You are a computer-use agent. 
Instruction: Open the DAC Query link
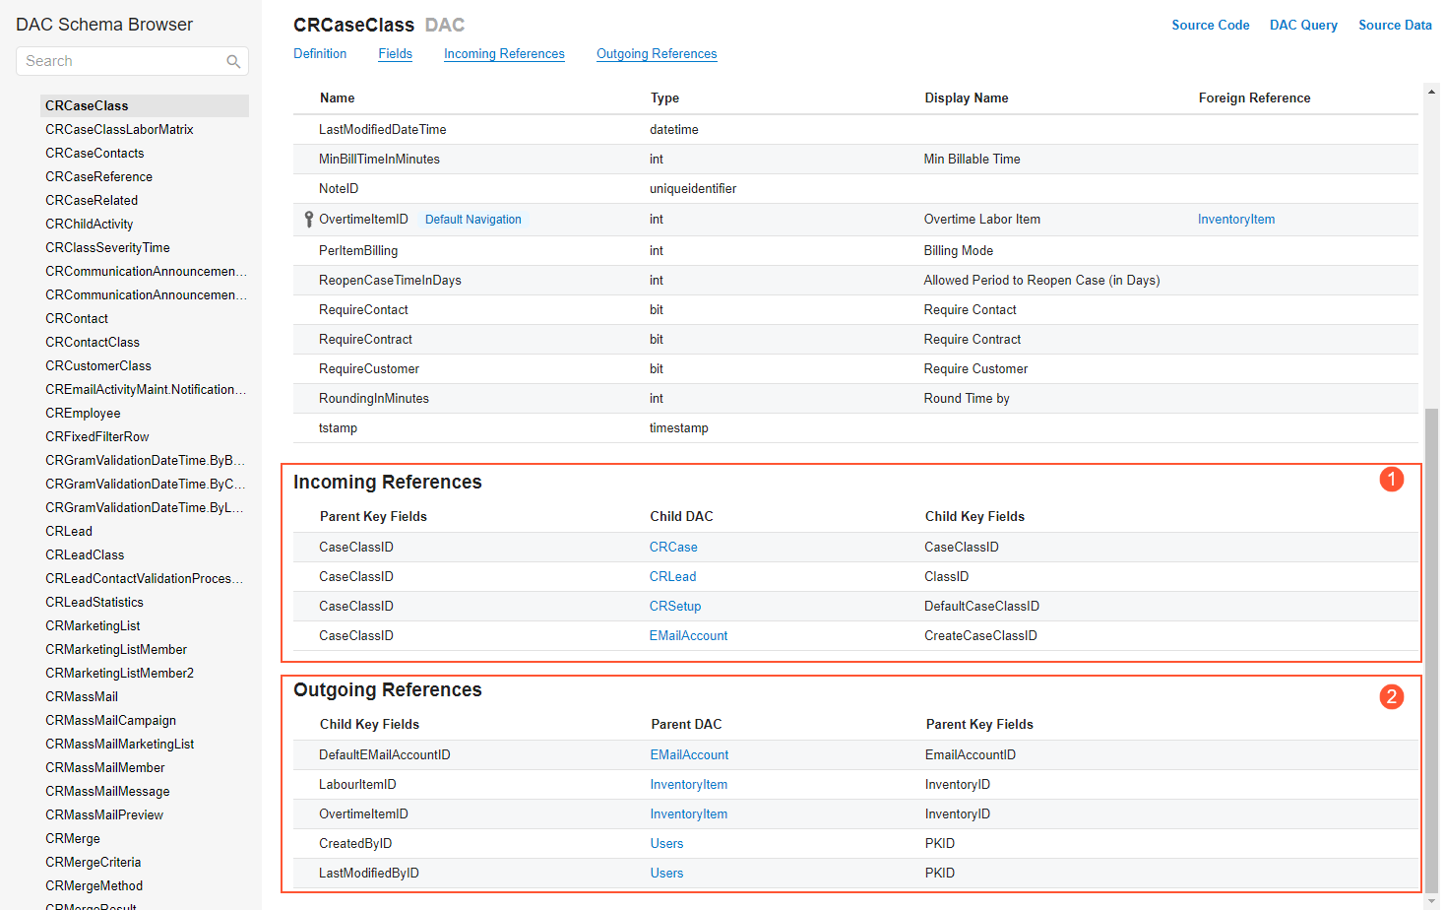(1303, 26)
